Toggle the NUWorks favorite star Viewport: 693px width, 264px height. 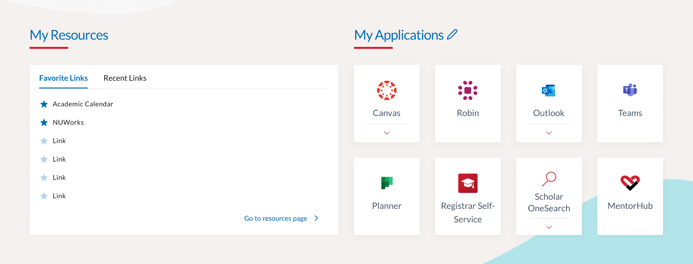44,123
